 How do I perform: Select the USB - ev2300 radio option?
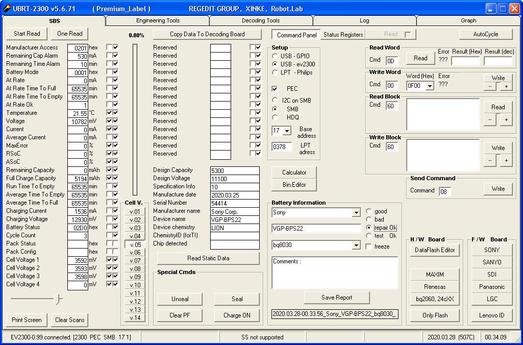275,64
